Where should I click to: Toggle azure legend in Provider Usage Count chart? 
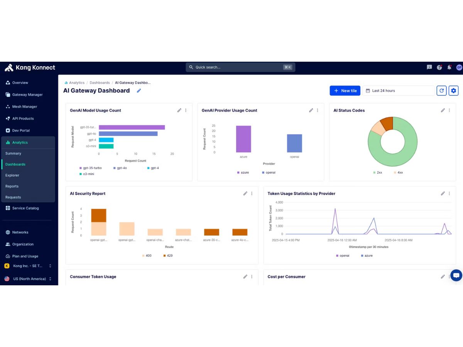(x=243, y=172)
